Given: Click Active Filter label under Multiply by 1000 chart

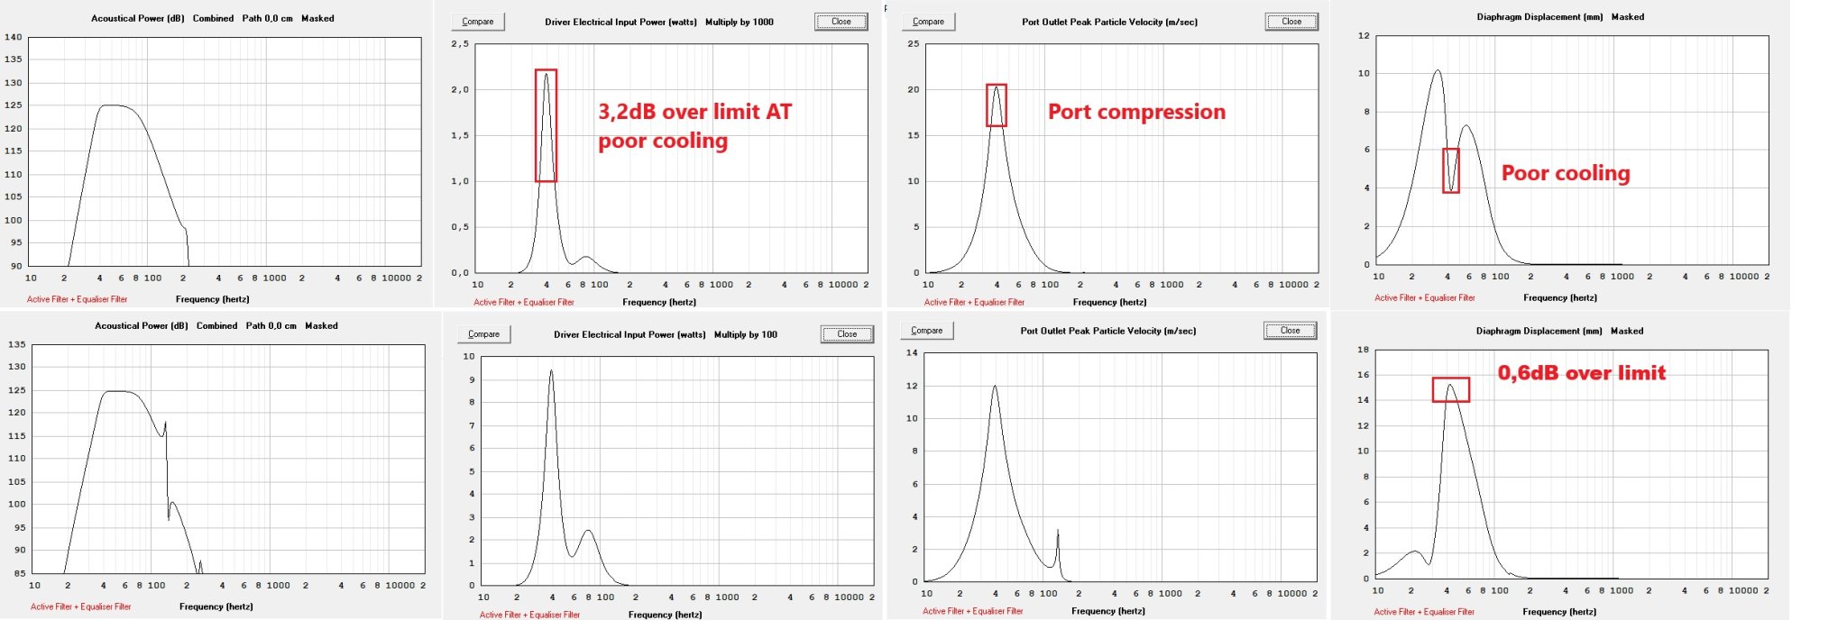Looking at the screenshot, I should pos(524,302).
